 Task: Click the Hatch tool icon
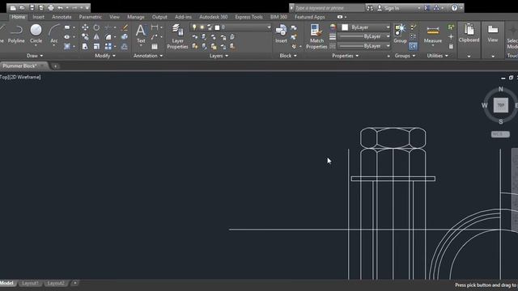click(67, 46)
